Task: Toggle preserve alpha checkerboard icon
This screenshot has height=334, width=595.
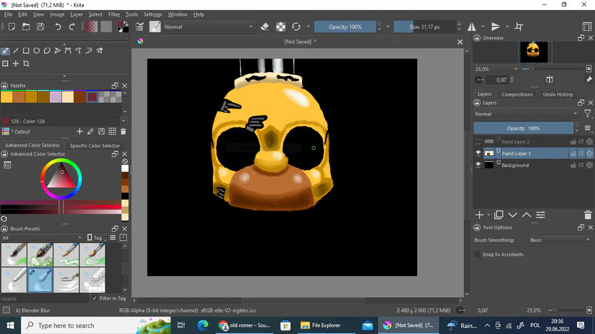Action: coord(280,26)
